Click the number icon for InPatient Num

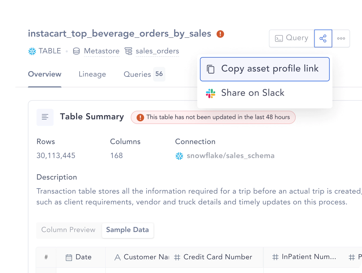pos(275,257)
